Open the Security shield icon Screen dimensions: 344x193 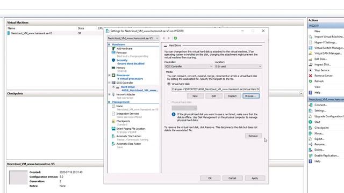point(113,60)
